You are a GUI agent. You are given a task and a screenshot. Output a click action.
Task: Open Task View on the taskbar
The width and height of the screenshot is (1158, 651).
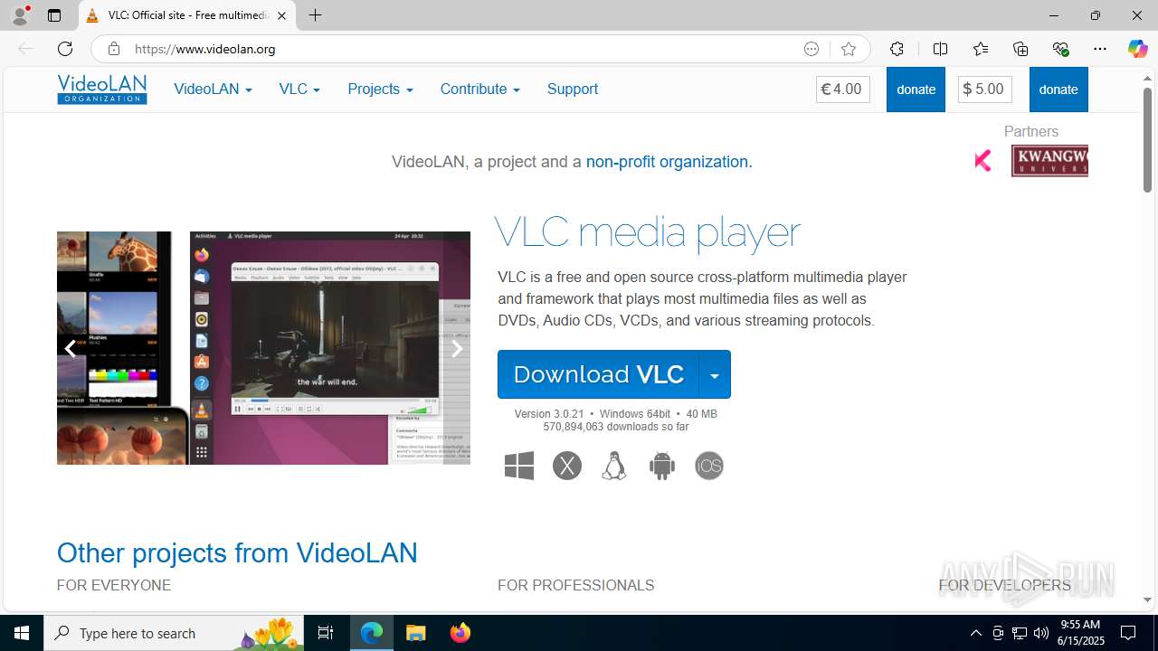click(x=326, y=633)
